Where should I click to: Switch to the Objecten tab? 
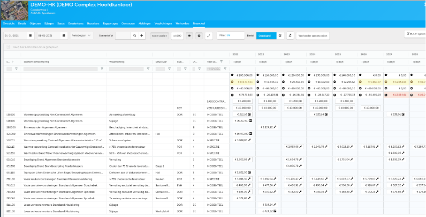pyautogui.click(x=35, y=23)
